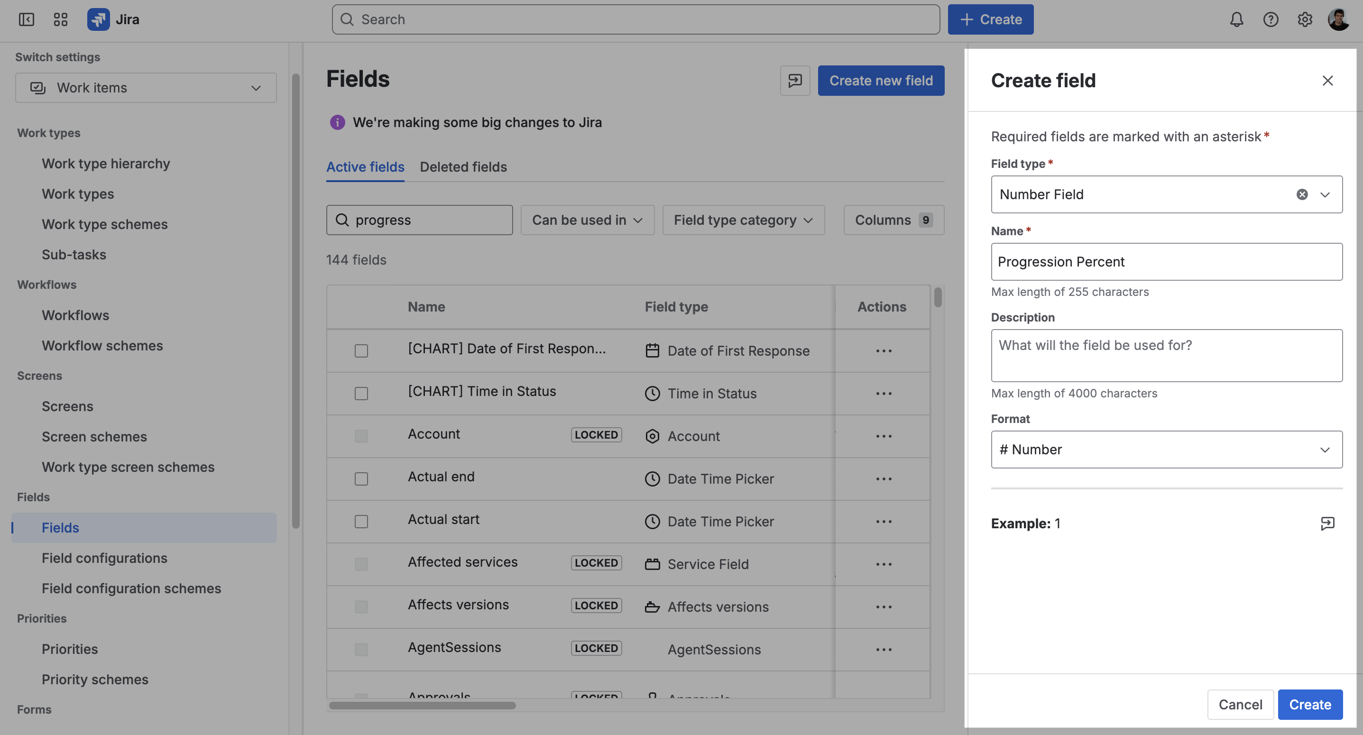
Task: Open Screen schemes in sidebar
Action: pyautogui.click(x=94, y=437)
